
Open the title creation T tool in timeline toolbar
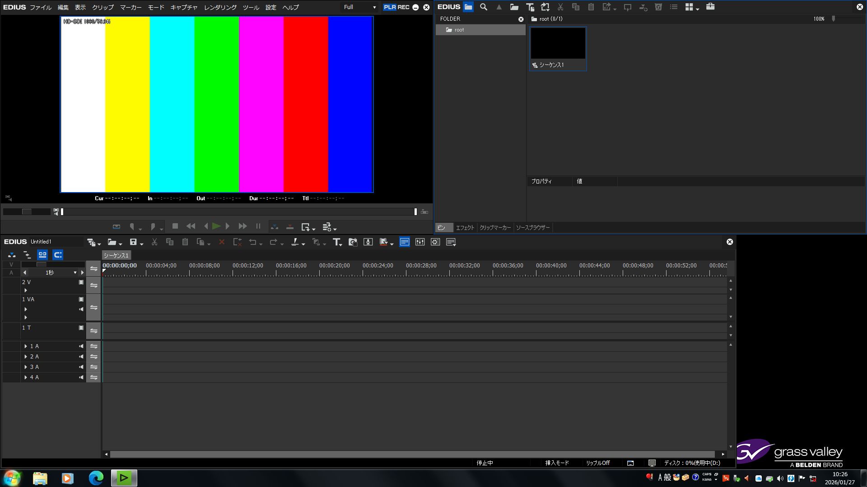click(x=336, y=242)
